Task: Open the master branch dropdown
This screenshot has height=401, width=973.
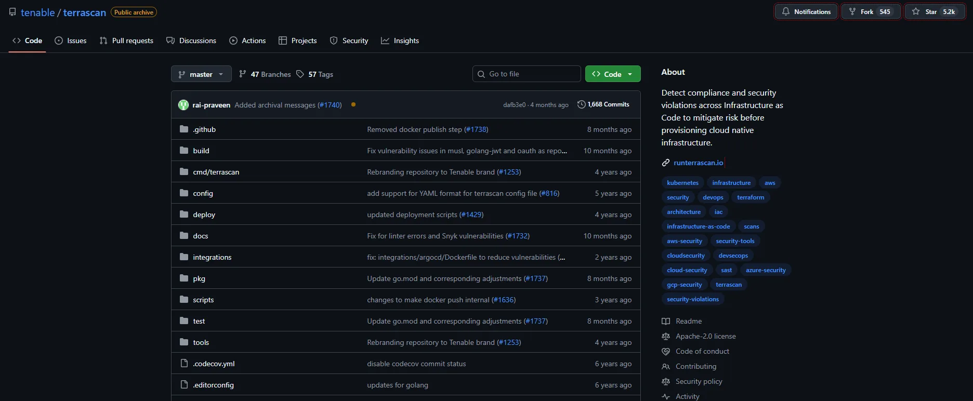Action: click(x=201, y=74)
